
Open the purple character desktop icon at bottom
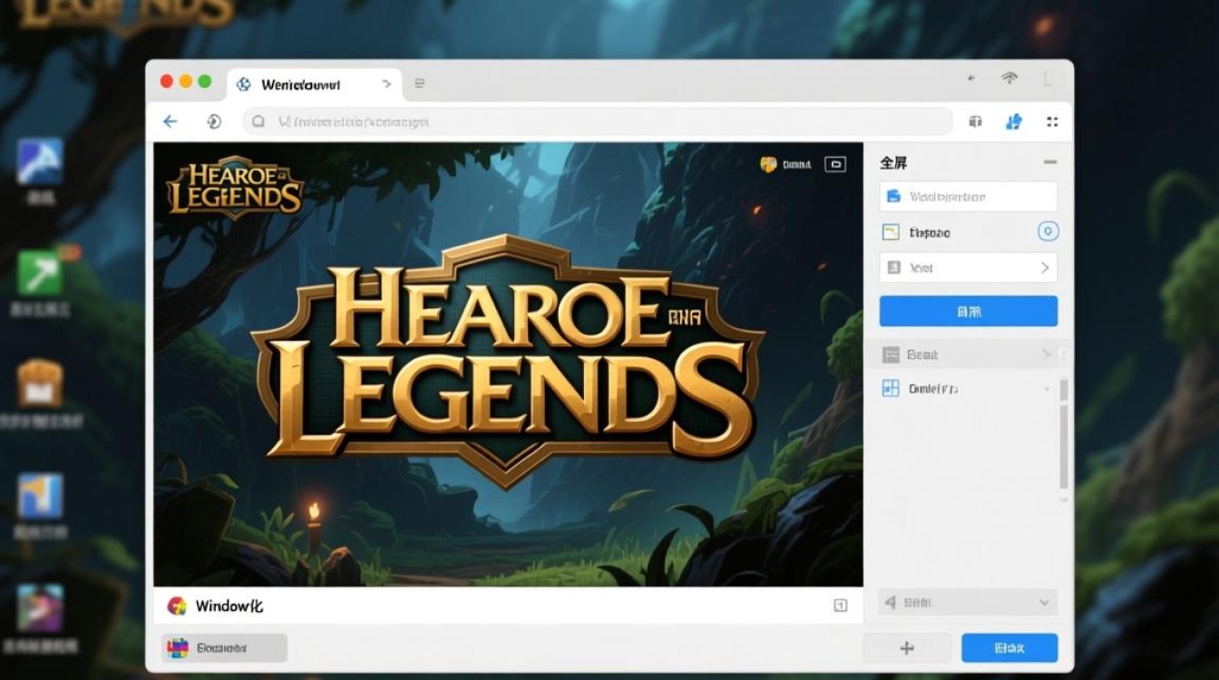click(40, 607)
